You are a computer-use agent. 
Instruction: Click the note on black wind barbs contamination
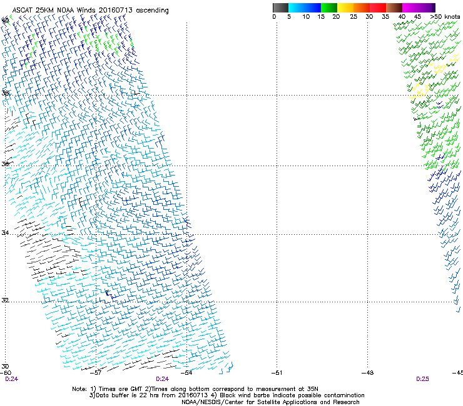288,395
